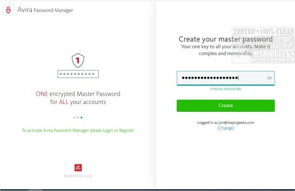
Task: Click the 'powered by Avira' text
Action: pos(78,176)
